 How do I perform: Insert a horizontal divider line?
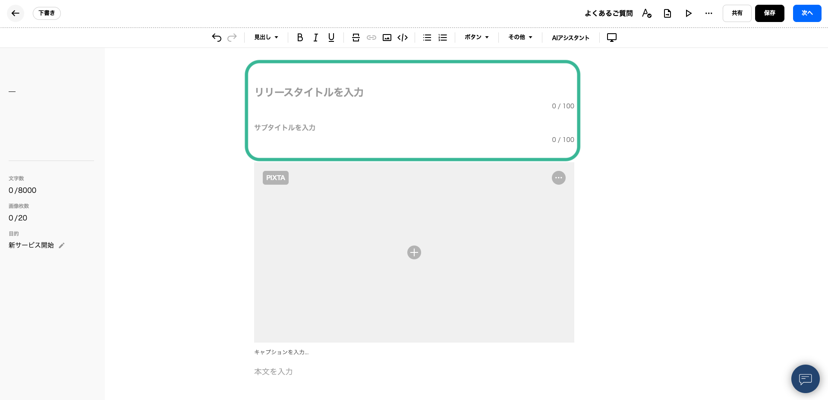coord(356,38)
